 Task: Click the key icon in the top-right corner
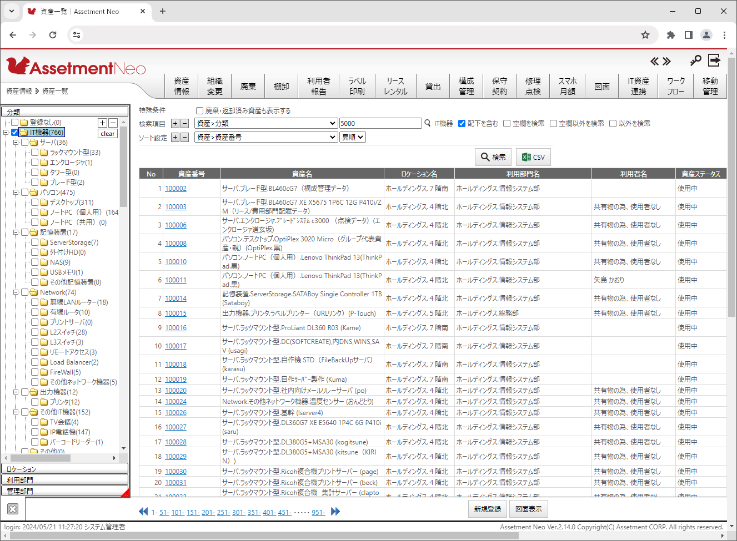point(695,61)
